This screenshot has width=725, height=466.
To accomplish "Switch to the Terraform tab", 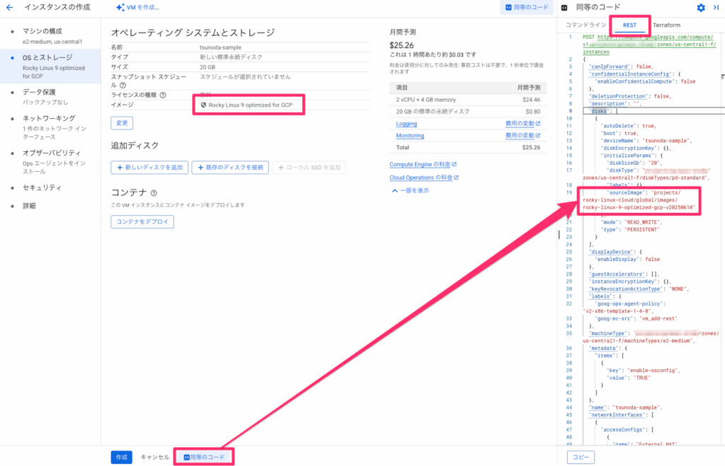I will [666, 25].
